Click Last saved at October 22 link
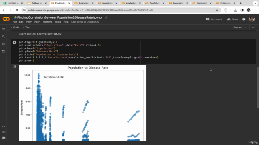This screenshot has width=259, height=145. coord(85,22)
